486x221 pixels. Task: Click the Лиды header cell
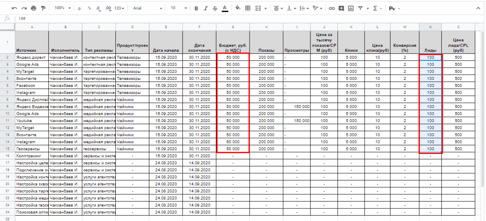(430, 42)
